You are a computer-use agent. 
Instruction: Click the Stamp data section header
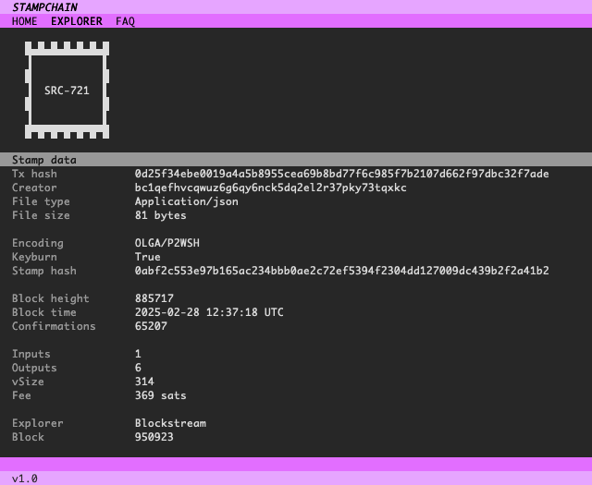pyautogui.click(x=296, y=160)
